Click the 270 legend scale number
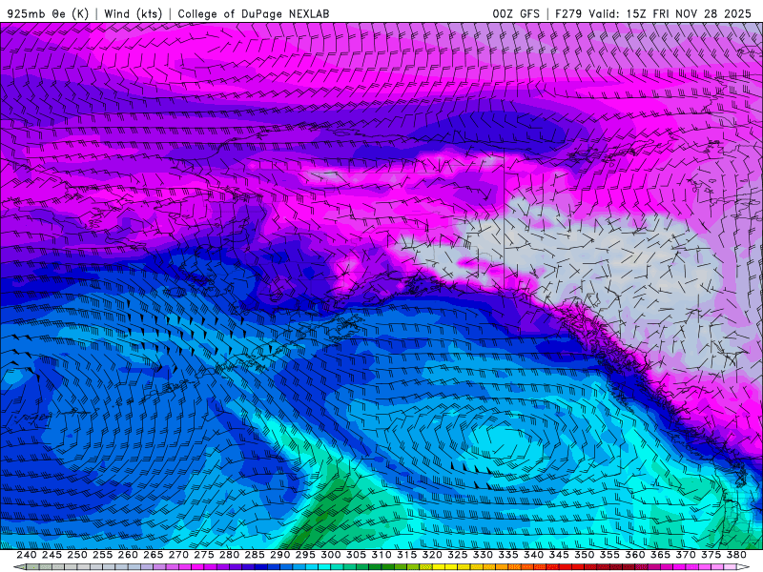Image resolution: width=763 pixels, height=572 pixels. click(x=178, y=555)
